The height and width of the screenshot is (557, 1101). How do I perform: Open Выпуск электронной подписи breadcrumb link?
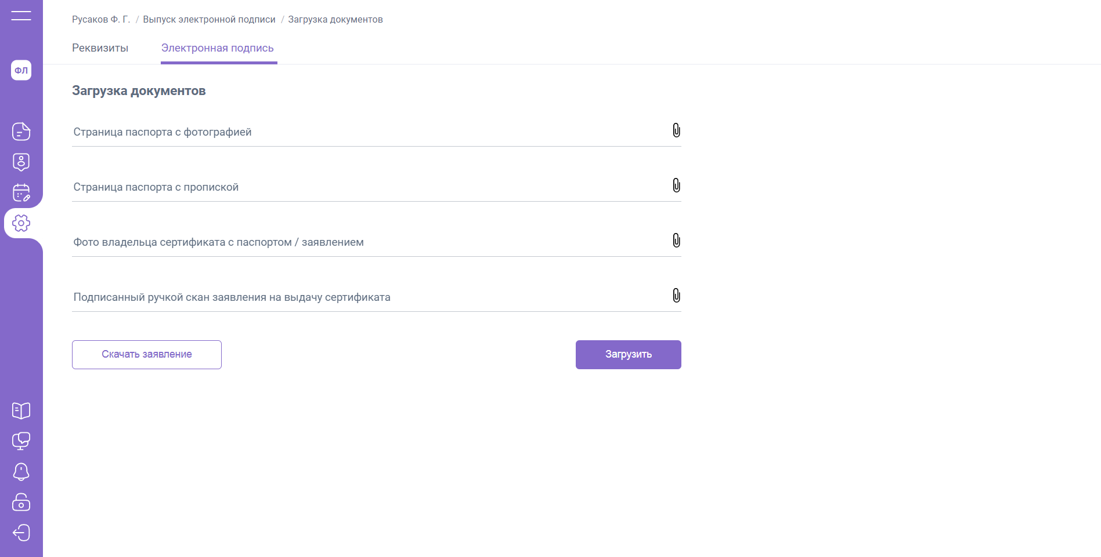209,20
